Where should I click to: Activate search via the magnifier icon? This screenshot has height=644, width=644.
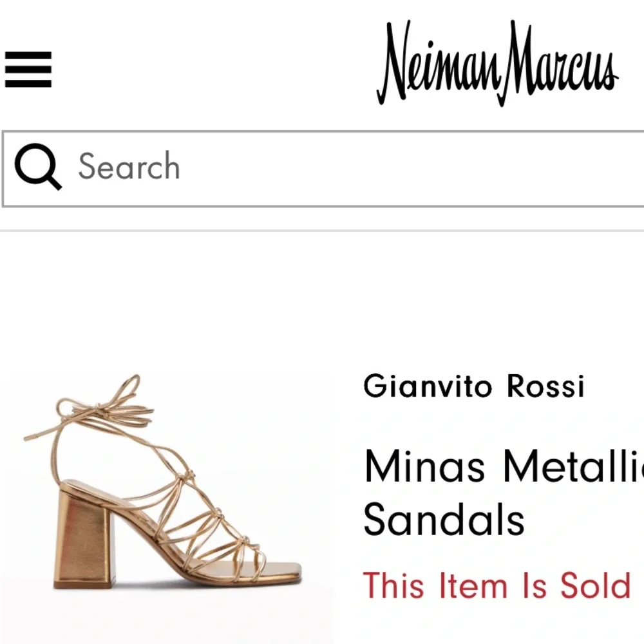[x=41, y=167]
